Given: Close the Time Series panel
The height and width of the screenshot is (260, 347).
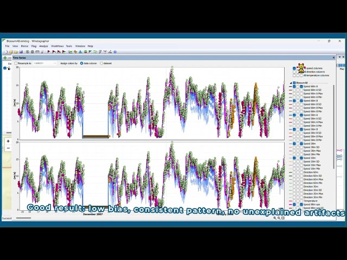Looking at the screenshot, I should pos(334,58).
